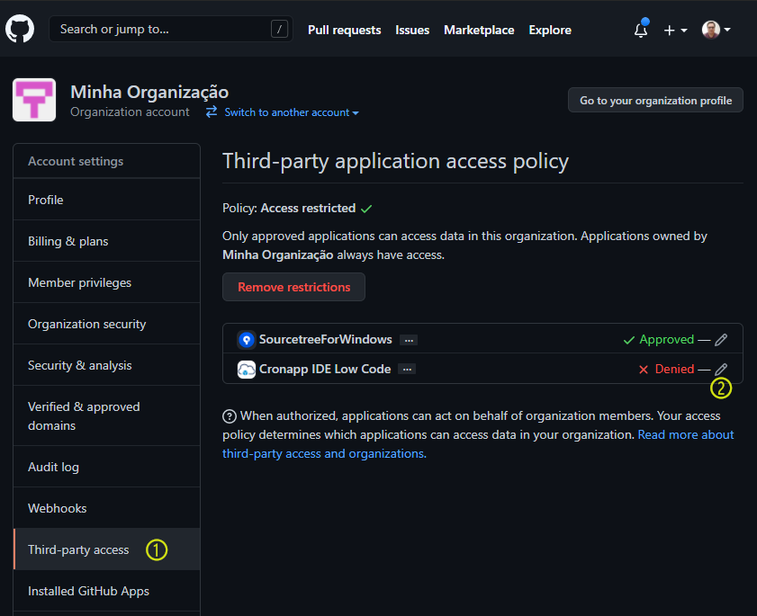The width and height of the screenshot is (757, 616).
Task: Open the Webhooks settings page
Action: tap(107, 508)
